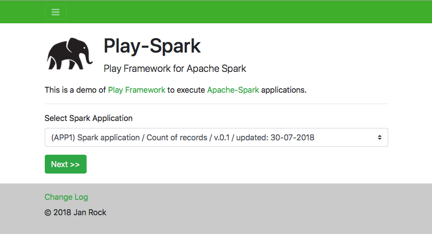432x237 pixels.
Task: Click the select box up-down arrow
Action: 379,137
